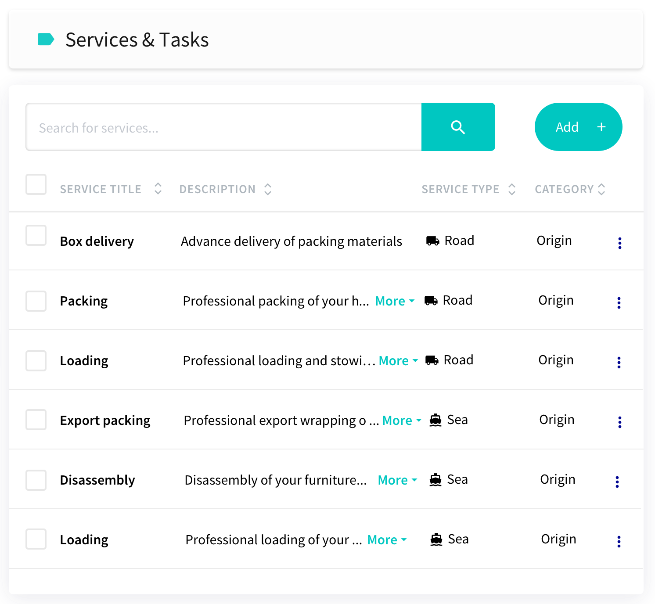Expand More on Disassembly description

397,480
